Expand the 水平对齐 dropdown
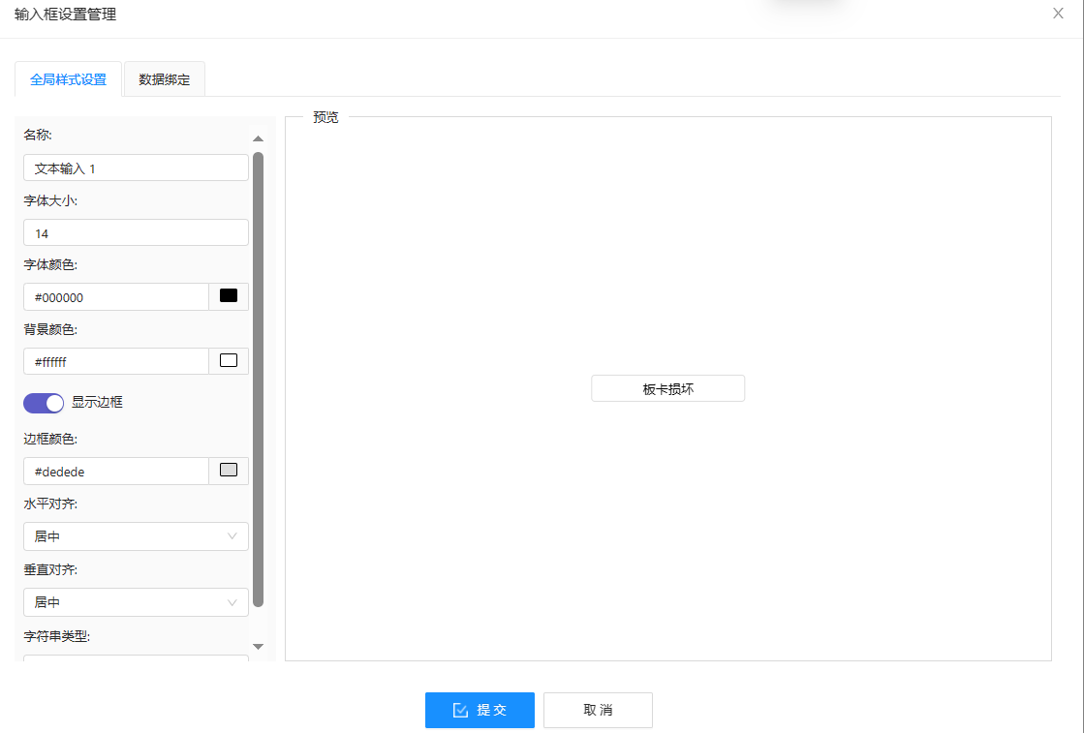 click(136, 536)
